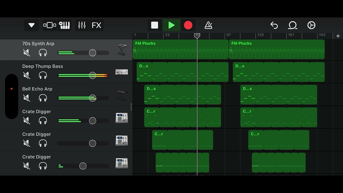Undo the last action
This screenshot has width=343, height=193.
tap(274, 25)
